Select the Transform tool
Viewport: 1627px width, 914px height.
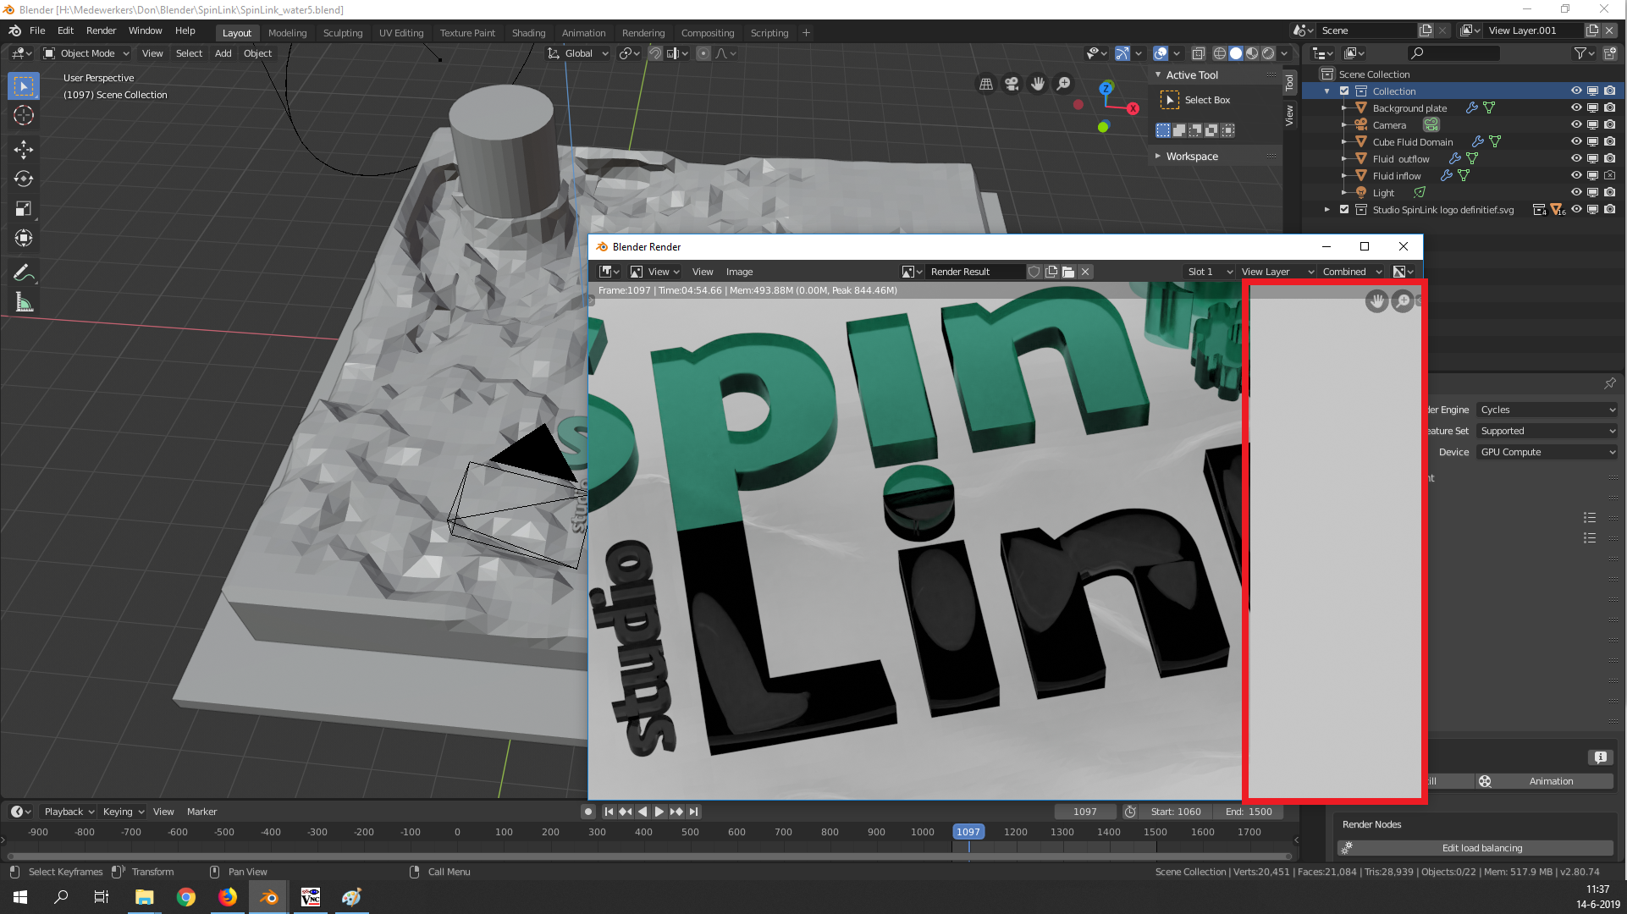tap(24, 238)
